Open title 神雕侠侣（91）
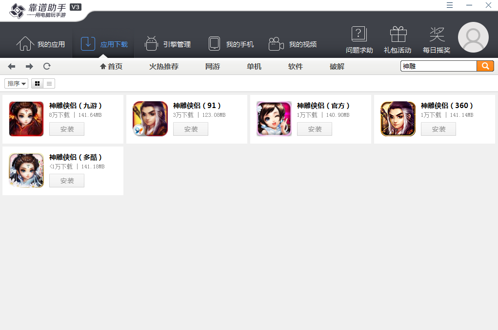The image size is (498, 330). click(x=197, y=106)
